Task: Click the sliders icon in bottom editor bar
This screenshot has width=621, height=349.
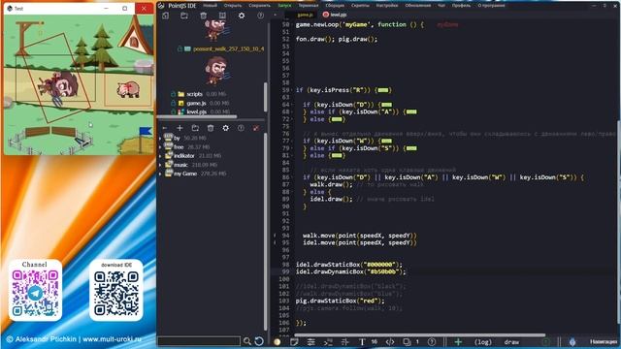Action: click(310, 342)
